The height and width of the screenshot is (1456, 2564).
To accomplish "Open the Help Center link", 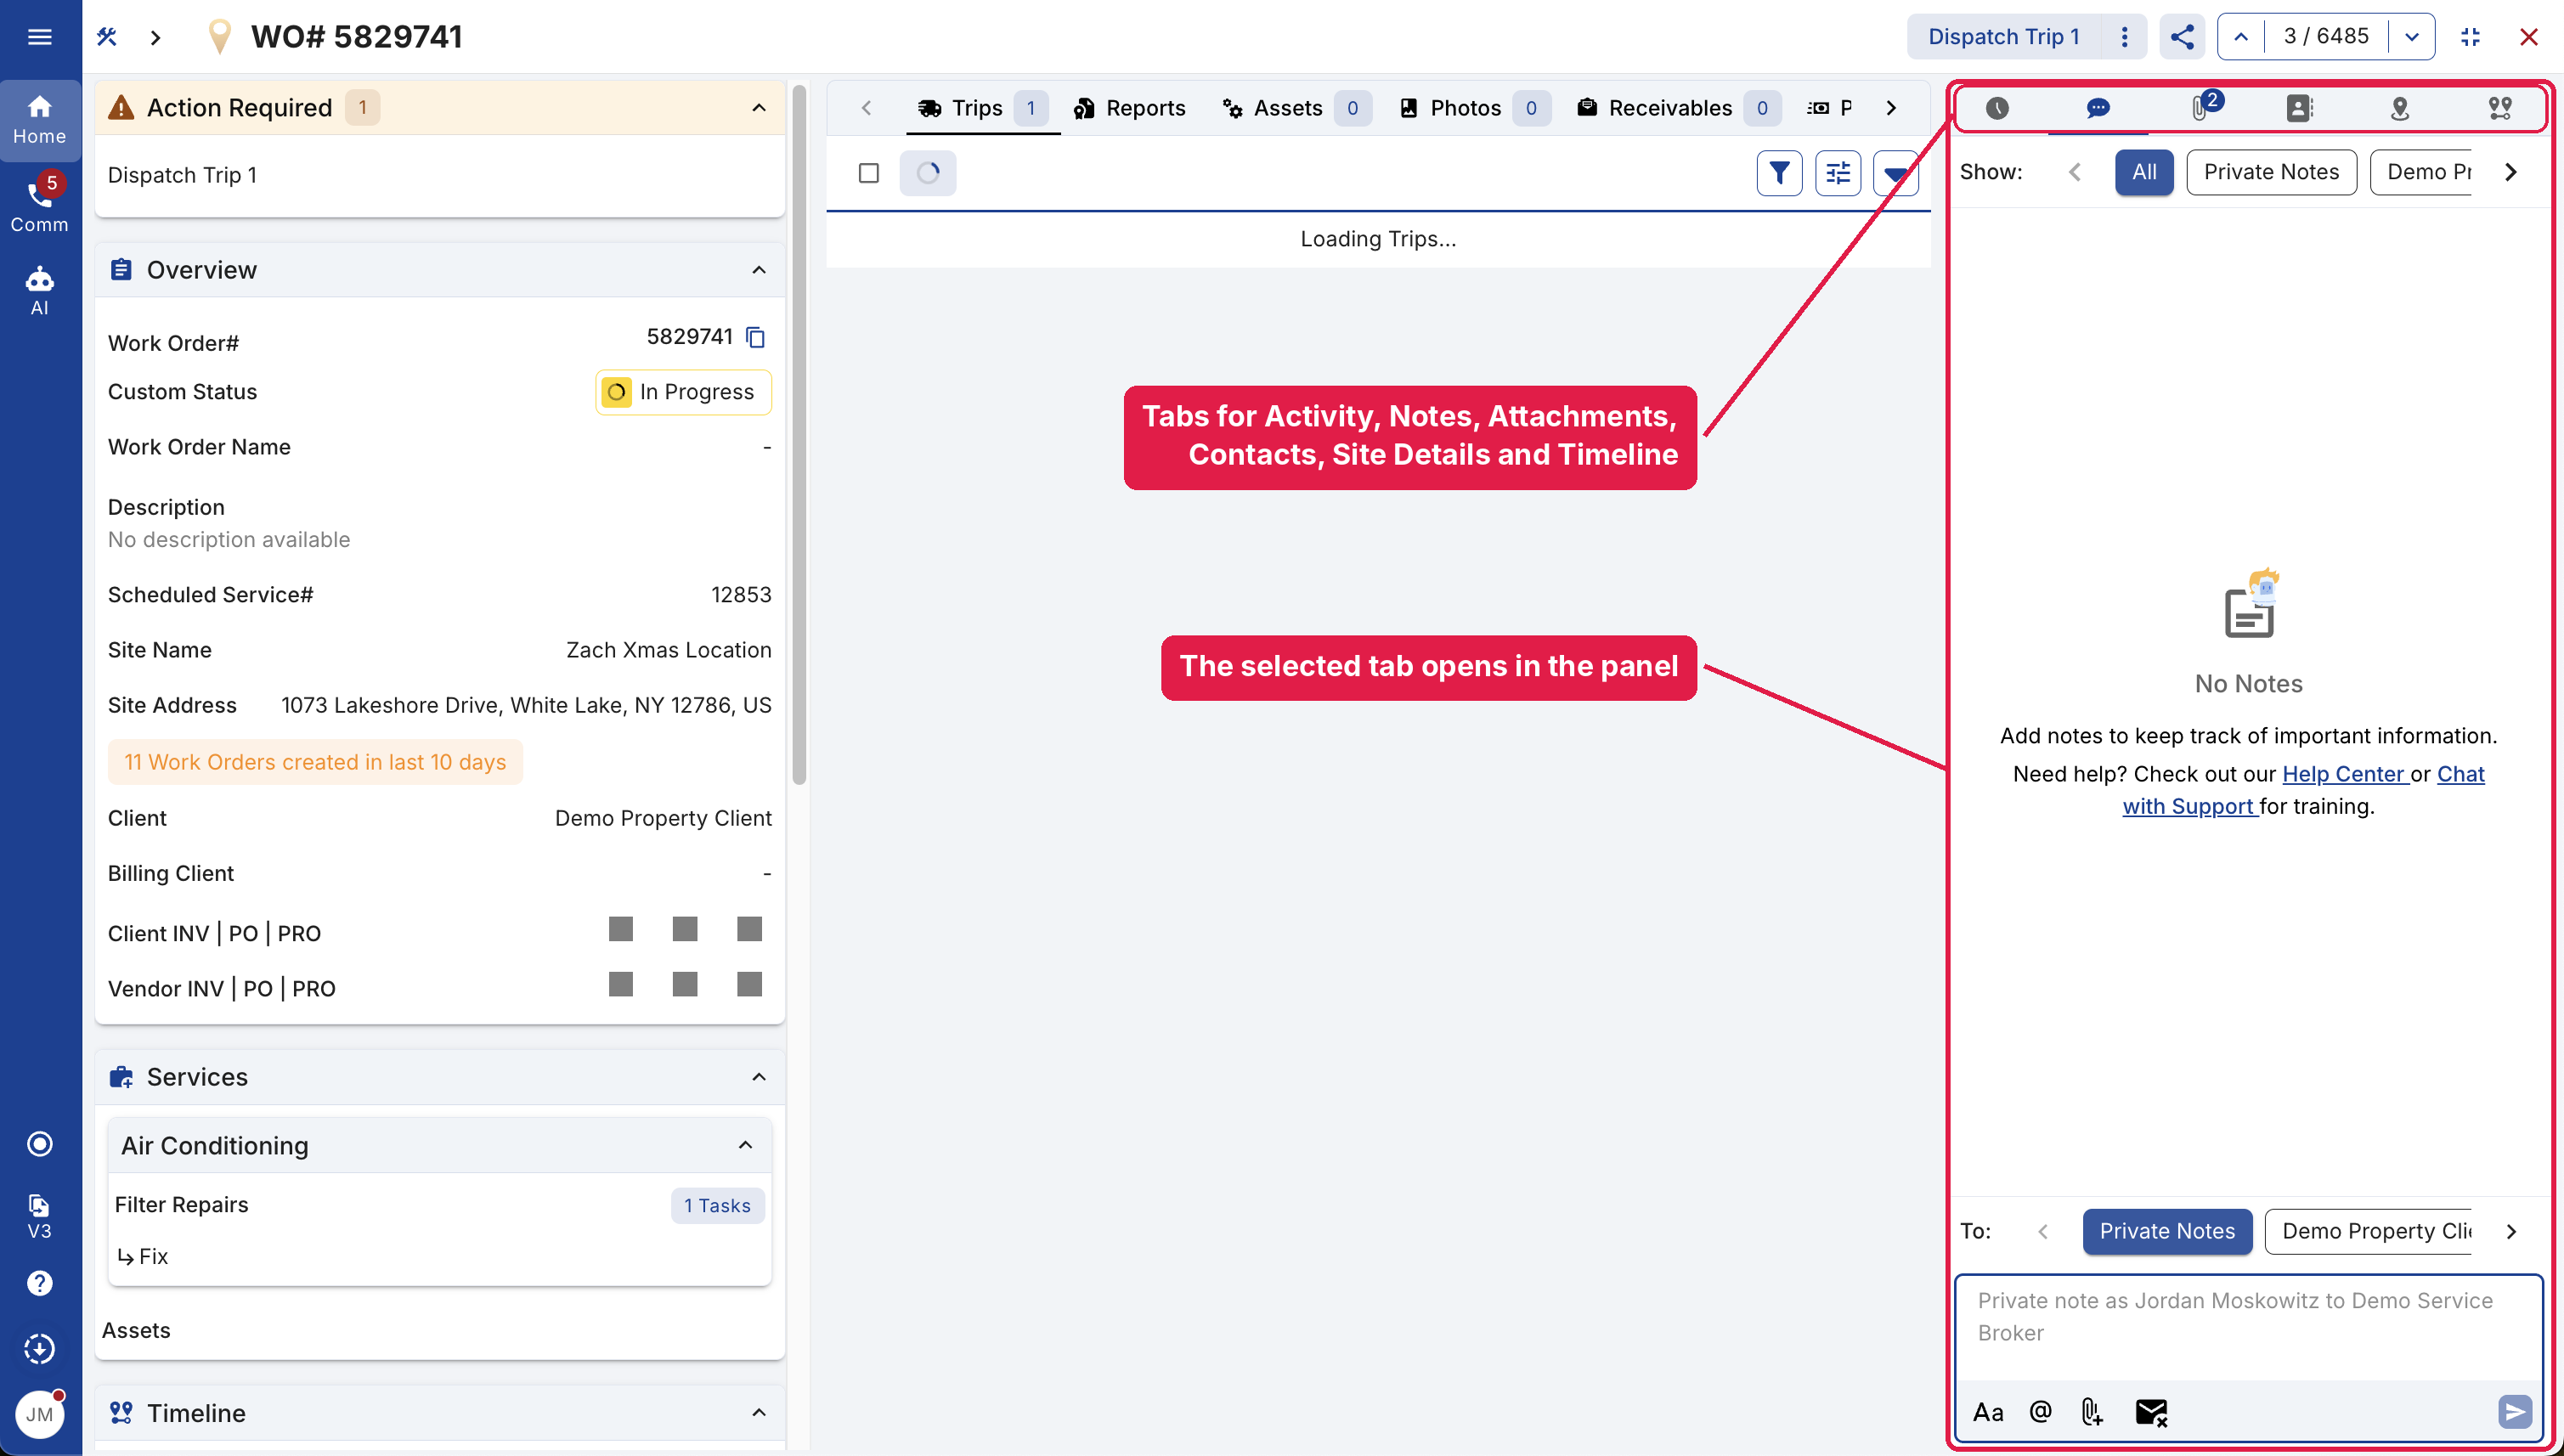I will pyautogui.click(x=2344, y=774).
